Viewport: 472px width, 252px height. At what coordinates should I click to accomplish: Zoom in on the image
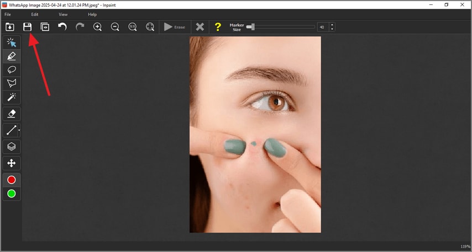coord(97,27)
